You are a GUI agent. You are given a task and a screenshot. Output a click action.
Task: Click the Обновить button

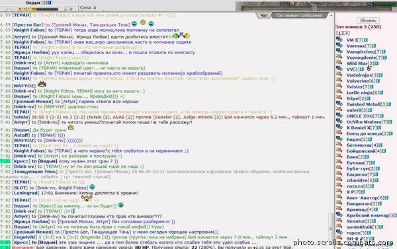click(x=368, y=20)
